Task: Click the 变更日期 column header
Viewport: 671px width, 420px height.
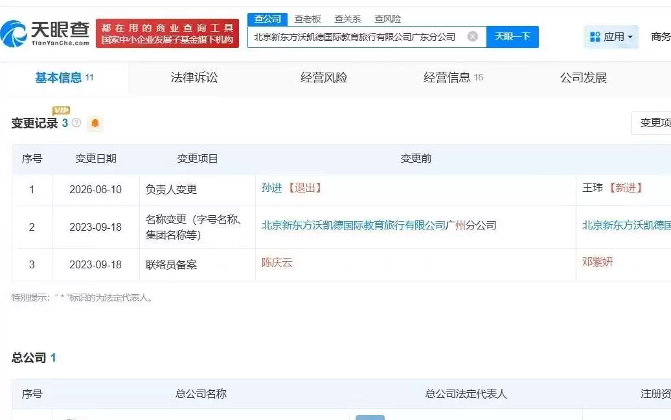Action: click(x=96, y=158)
